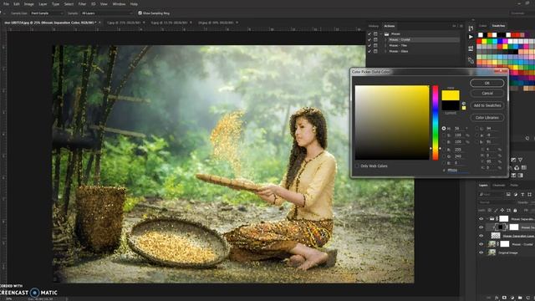Click lock position move icon

pyautogui.click(x=502, y=210)
